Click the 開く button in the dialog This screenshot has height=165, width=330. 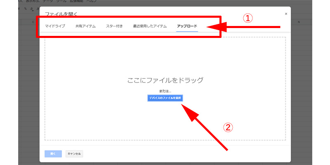(x=53, y=154)
